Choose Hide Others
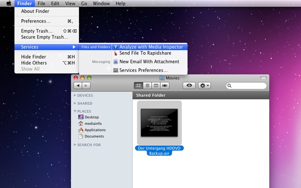This screenshot has height=188, width=301. click(x=47, y=63)
